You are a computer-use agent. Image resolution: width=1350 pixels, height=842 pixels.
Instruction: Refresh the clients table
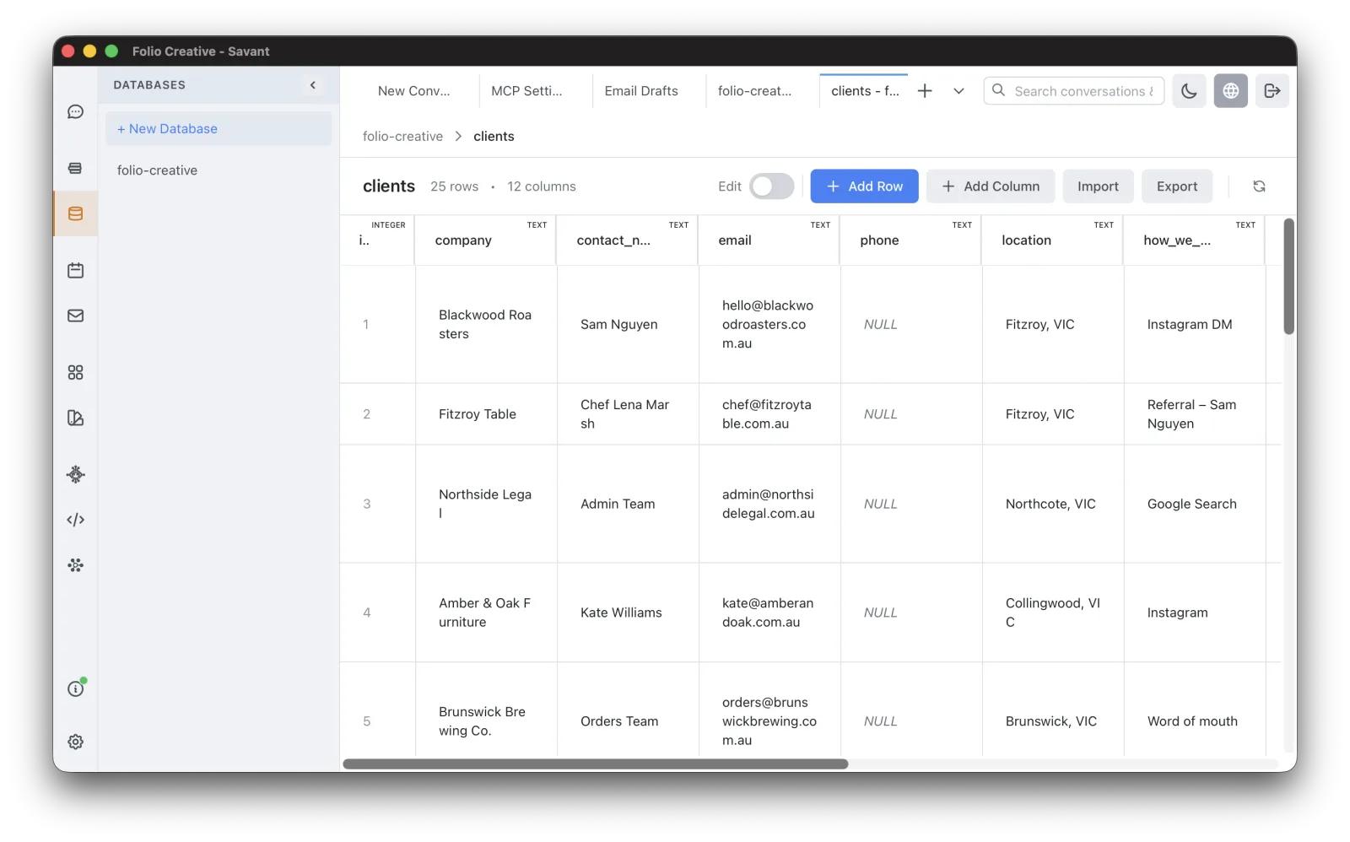[1259, 186]
